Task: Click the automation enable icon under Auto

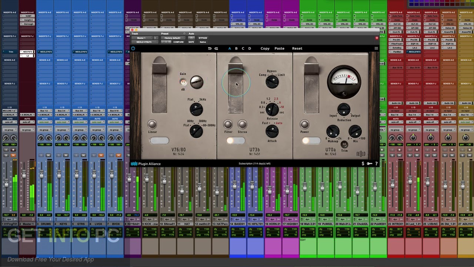Action: tap(191, 38)
